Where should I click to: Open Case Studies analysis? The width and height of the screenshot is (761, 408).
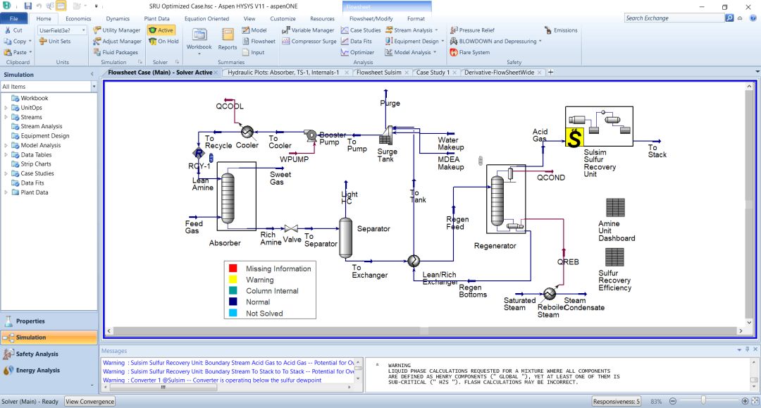pyautogui.click(x=361, y=30)
